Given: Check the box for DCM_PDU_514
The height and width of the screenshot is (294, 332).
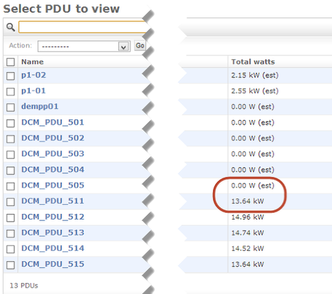Looking at the screenshot, I should click(x=10, y=249).
